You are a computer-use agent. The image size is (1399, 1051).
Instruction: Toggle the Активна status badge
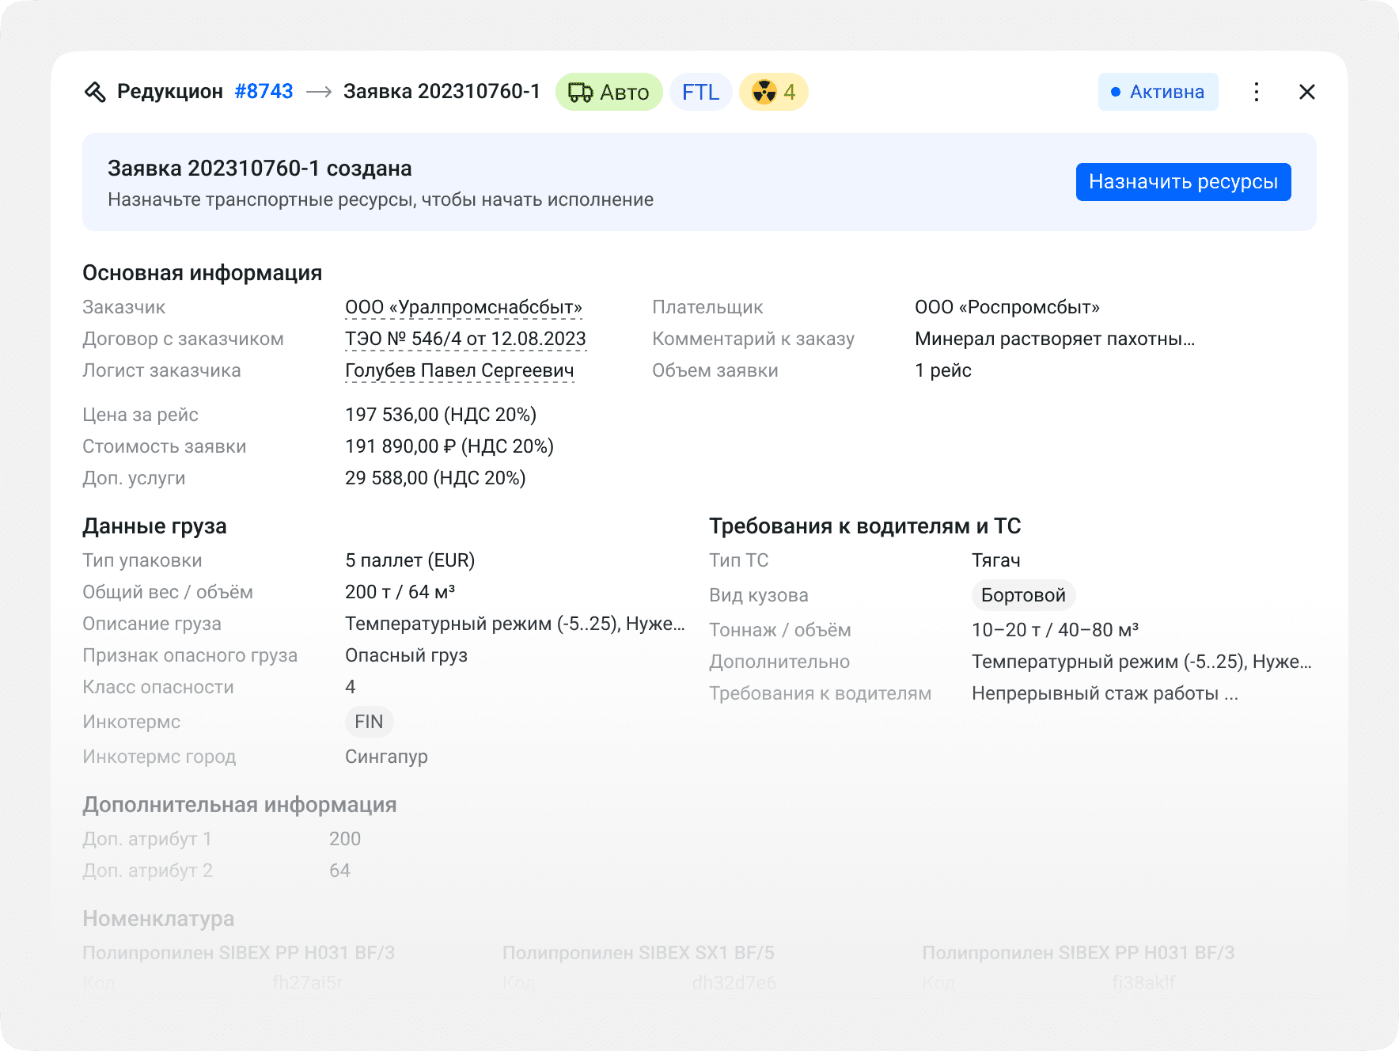tap(1158, 92)
